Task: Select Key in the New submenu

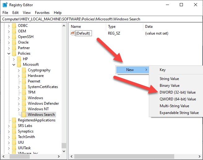Action: pos(162,70)
